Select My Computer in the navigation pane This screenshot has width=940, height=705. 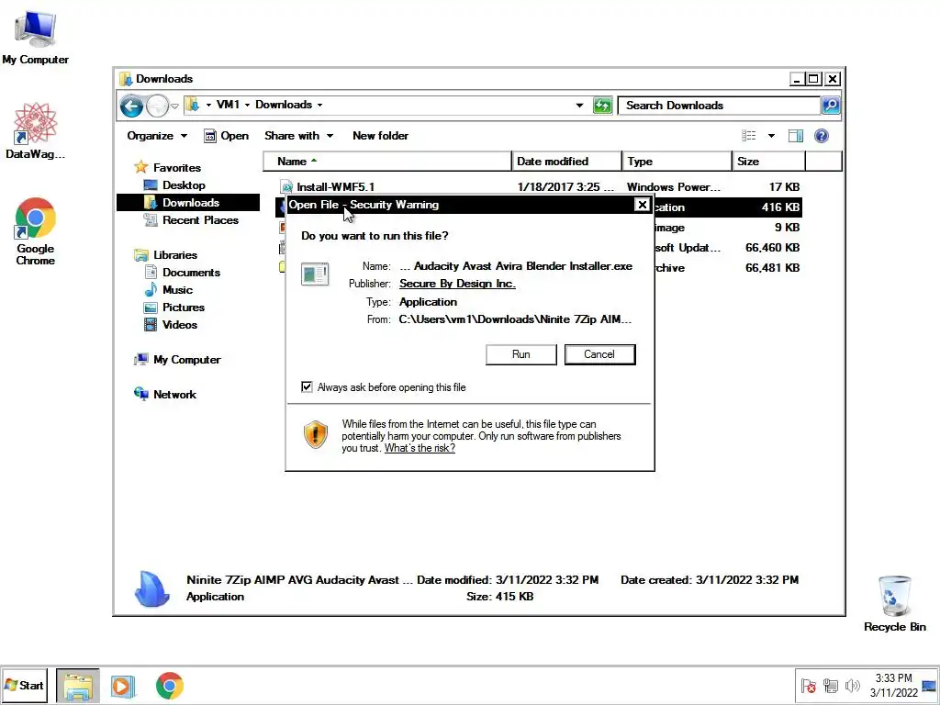point(187,360)
